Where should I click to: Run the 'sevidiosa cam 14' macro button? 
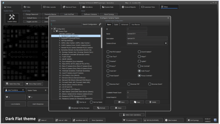point(80,120)
